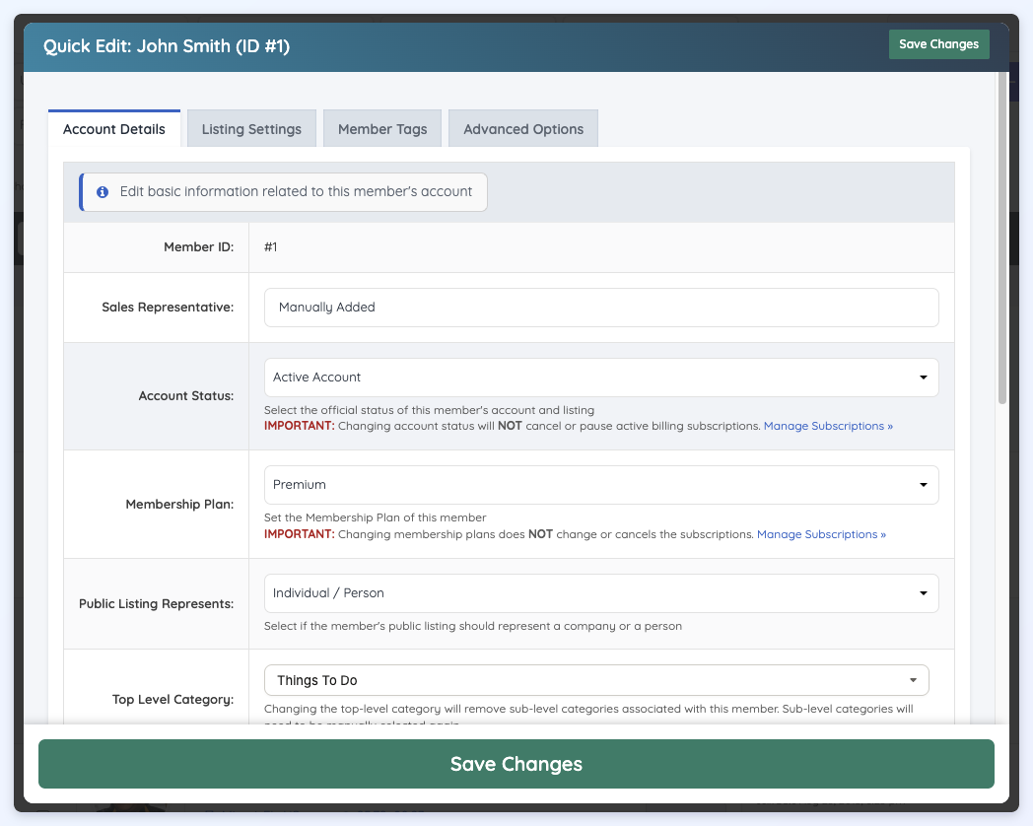Click the 'Account Status:' label
This screenshot has width=1033, height=826.
tap(186, 396)
